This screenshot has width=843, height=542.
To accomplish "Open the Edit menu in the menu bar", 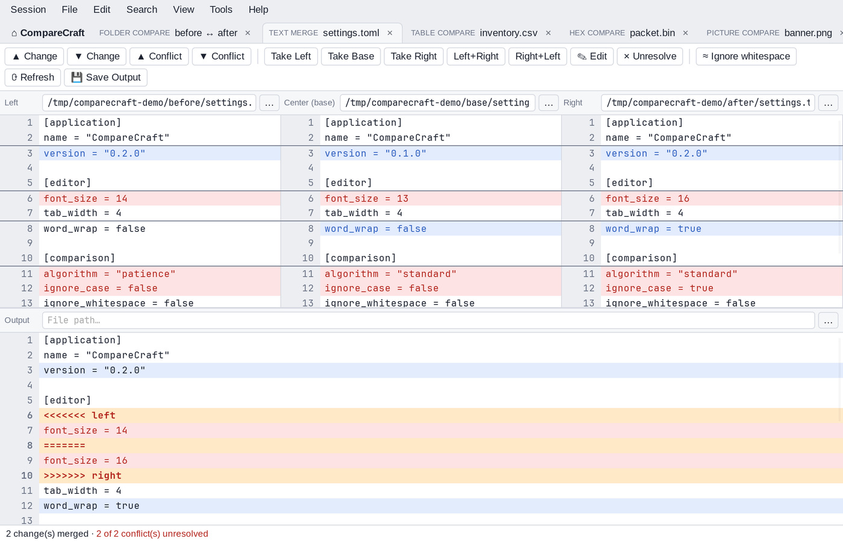I will pyautogui.click(x=102, y=10).
